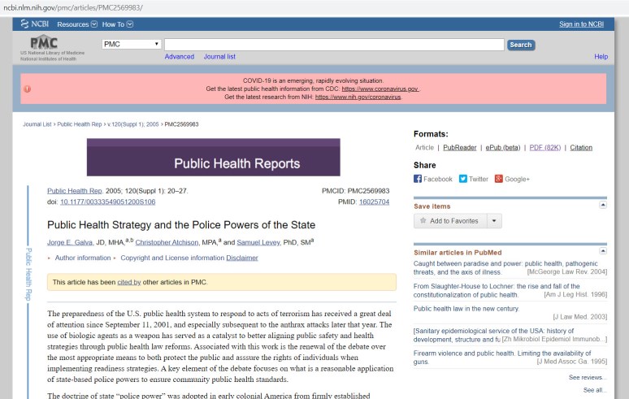Open the Add to Favorites dropdown arrow
The width and height of the screenshot is (629, 399).
click(x=495, y=221)
